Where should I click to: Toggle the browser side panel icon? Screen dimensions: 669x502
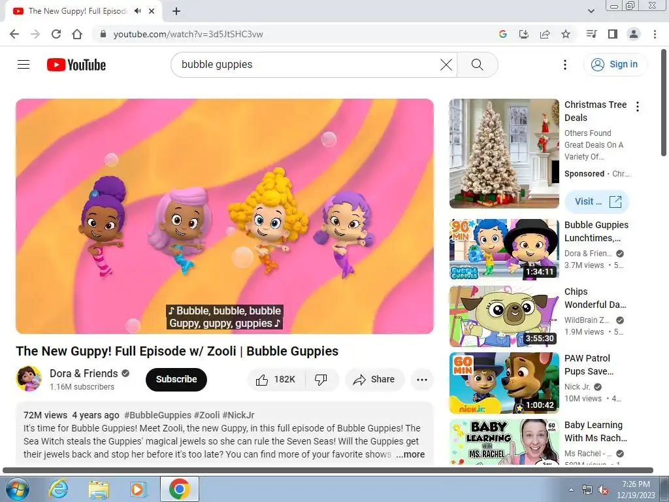[x=613, y=34]
